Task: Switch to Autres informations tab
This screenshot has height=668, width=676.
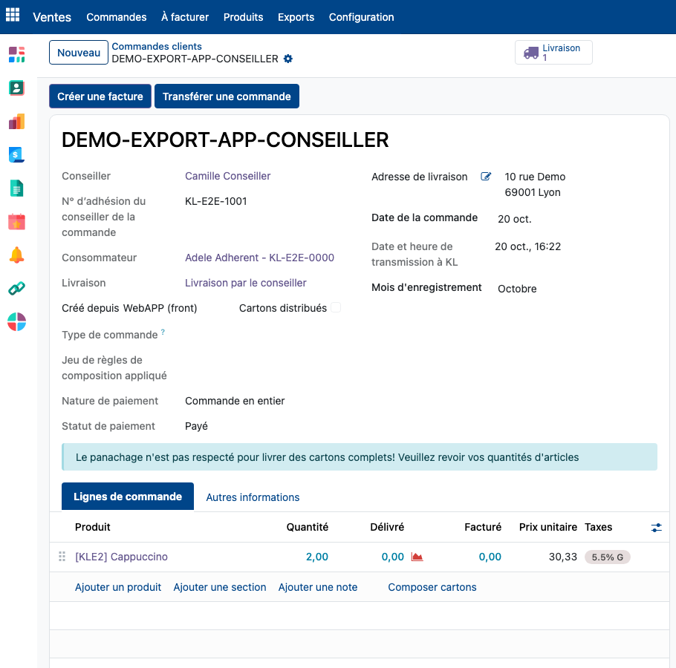Action: (253, 497)
